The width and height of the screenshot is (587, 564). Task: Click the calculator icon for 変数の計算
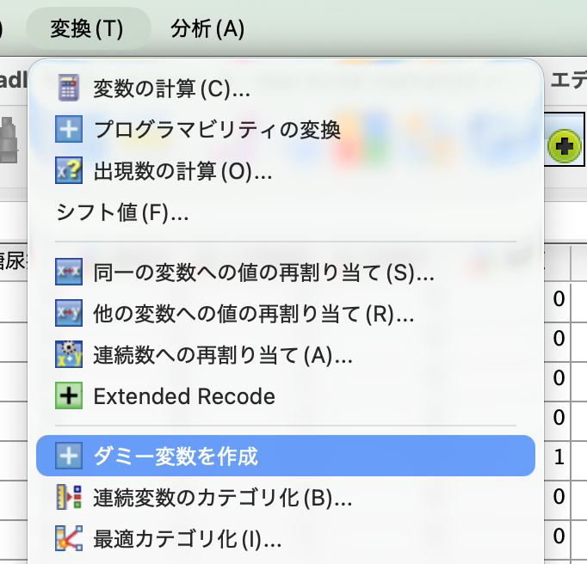point(69,88)
